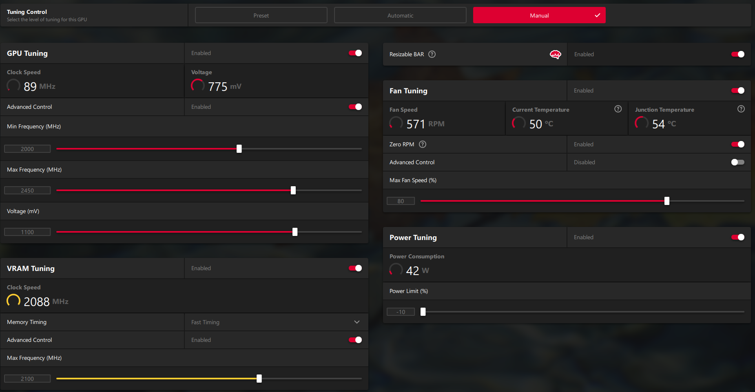Click the Voltage (mV) slider handle
This screenshot has width=755, height=392.
(295, 232)
